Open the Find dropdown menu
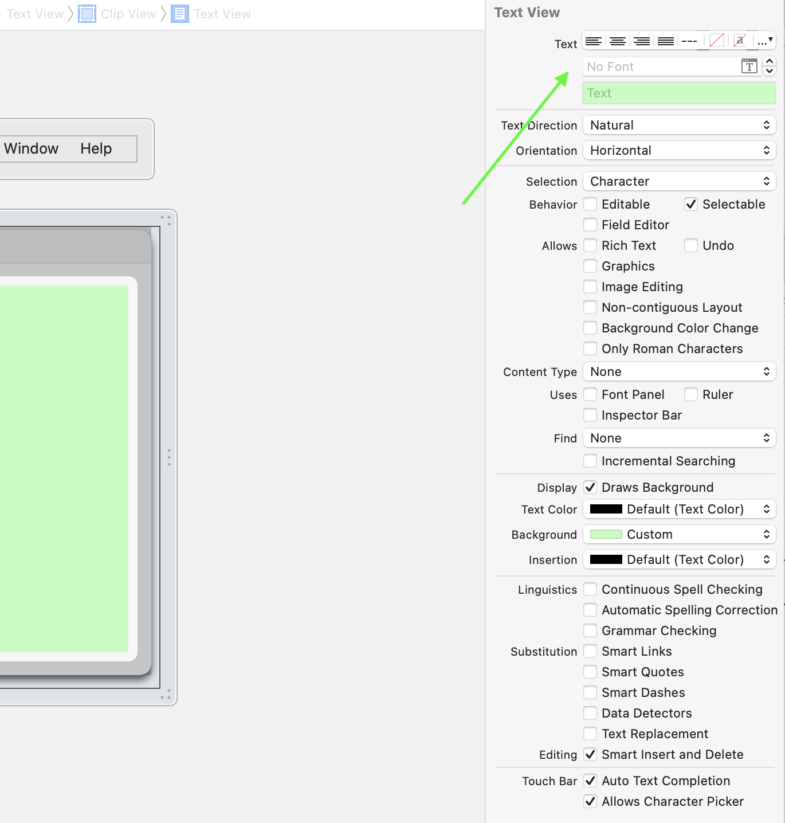The image size is (785, 823). pos(679,438)
